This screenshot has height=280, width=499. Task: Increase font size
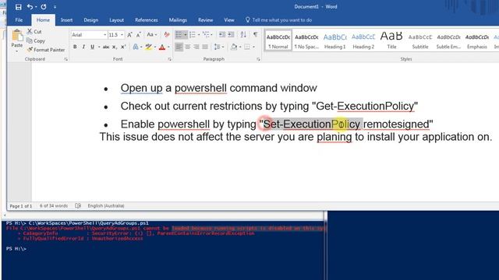[129, 35]
